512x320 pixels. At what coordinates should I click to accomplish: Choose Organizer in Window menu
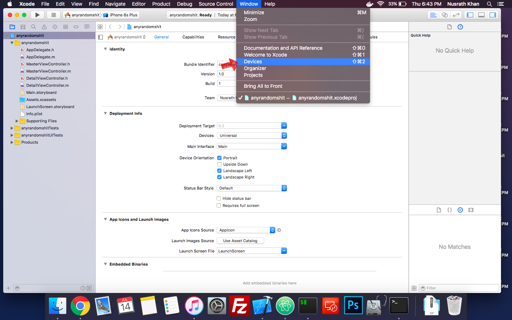(303, 68)
